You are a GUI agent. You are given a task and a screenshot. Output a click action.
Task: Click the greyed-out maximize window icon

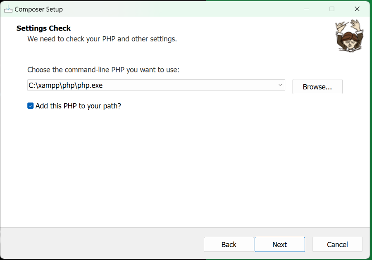(332, 9)
